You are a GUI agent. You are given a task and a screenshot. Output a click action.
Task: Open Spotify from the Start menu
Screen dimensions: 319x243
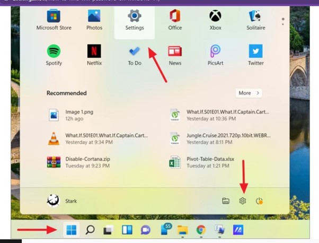[x=54, y=55]
